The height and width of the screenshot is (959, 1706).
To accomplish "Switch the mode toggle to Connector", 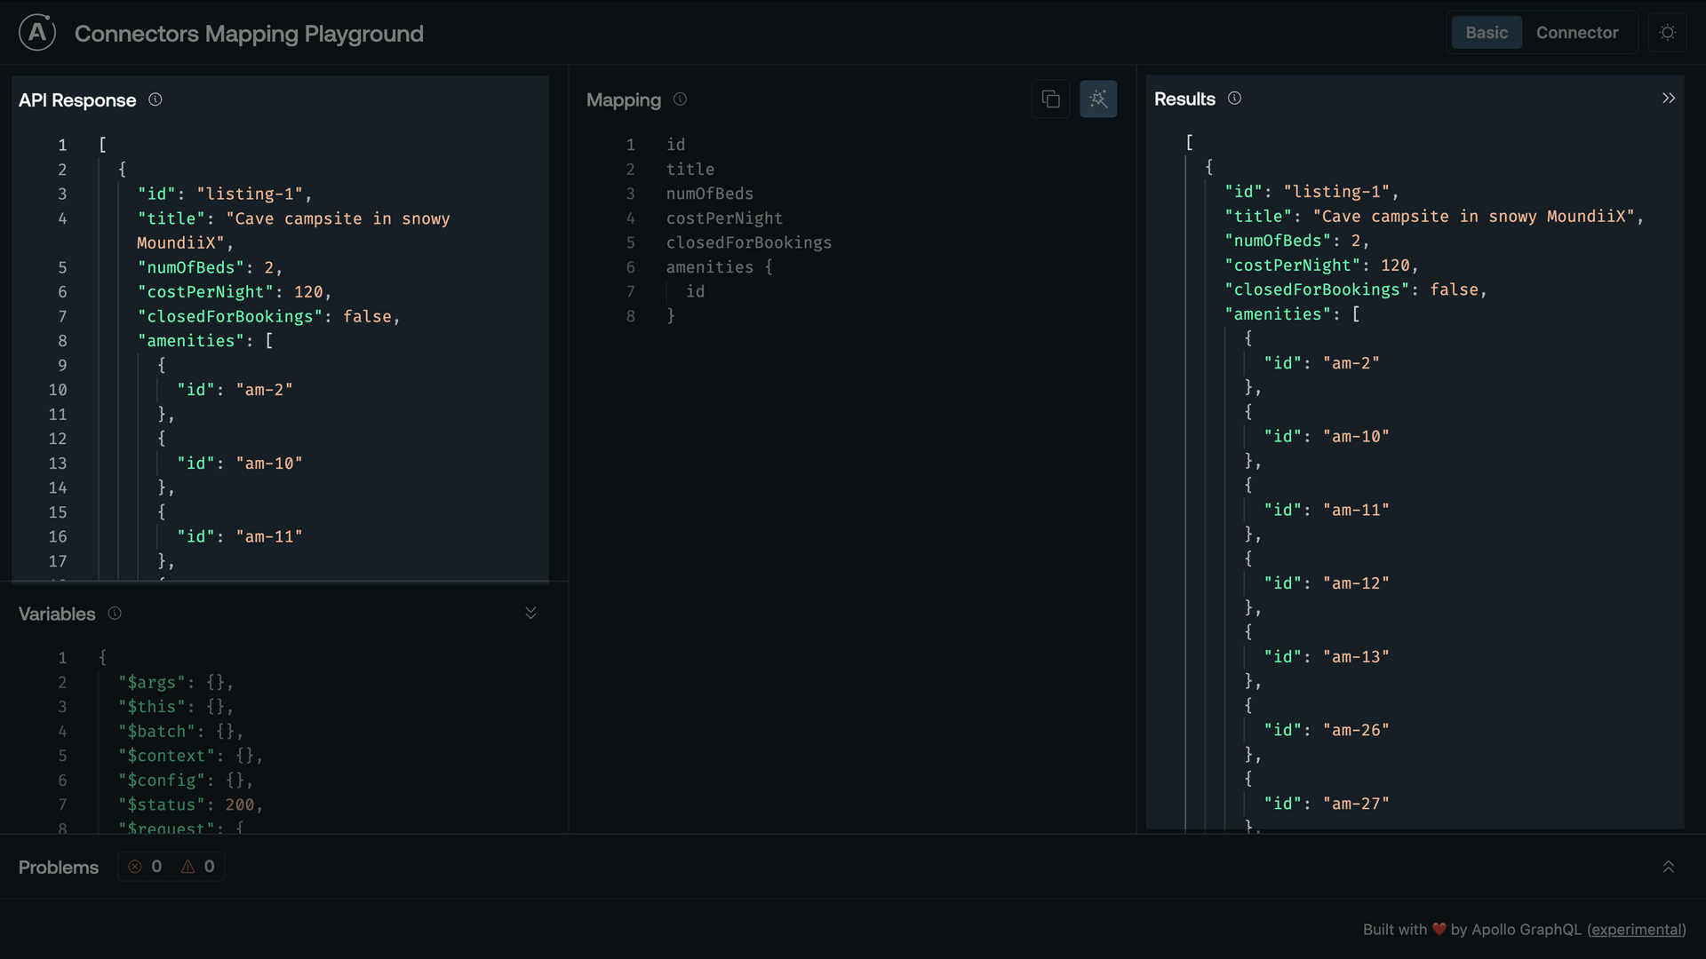I will point(1578,32).
